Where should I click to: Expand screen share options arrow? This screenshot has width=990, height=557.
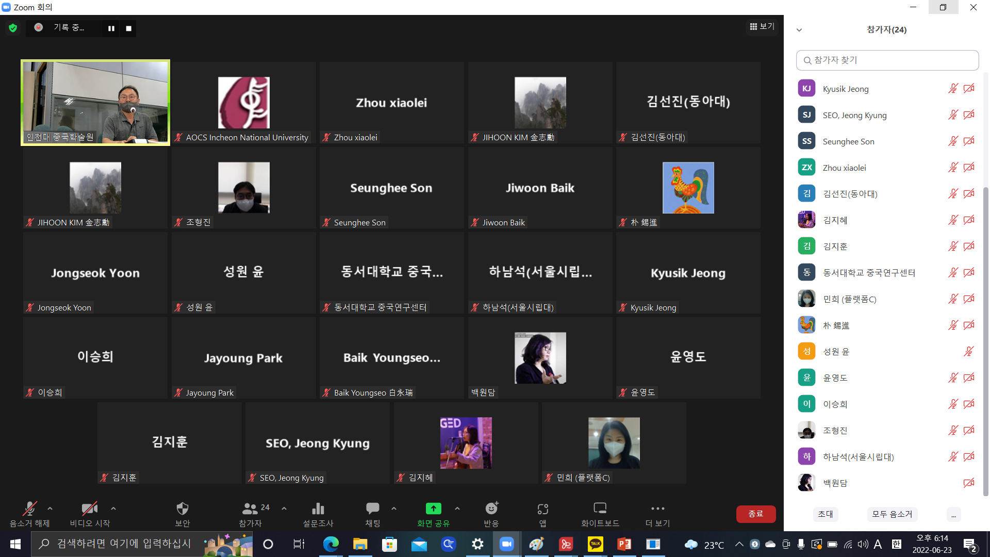[x=457, y=509]
